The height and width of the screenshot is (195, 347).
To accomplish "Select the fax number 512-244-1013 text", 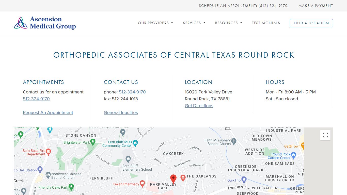I will pyautogui.click(x=125, y=99).
